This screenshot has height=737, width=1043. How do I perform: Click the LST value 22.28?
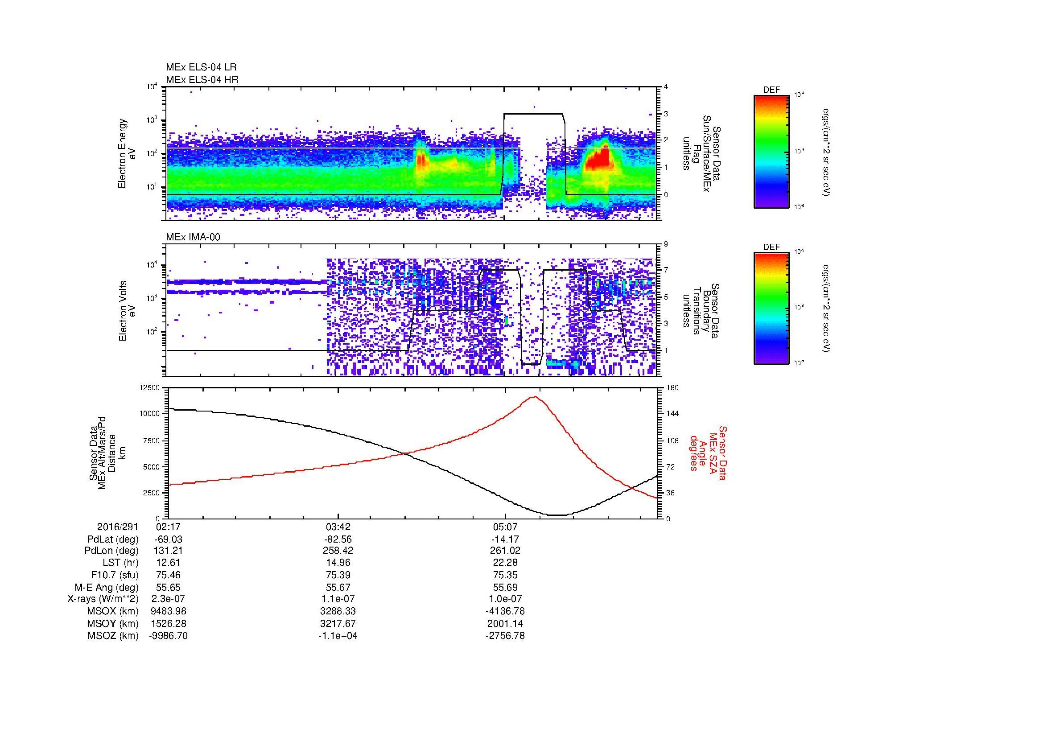pos(505,563)
